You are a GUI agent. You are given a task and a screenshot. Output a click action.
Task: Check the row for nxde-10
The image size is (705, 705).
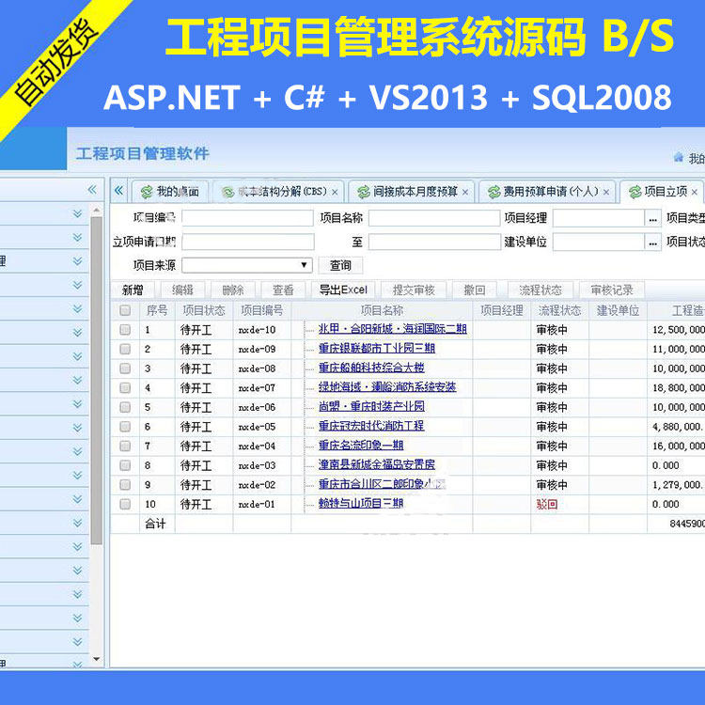tap(125, 330)
